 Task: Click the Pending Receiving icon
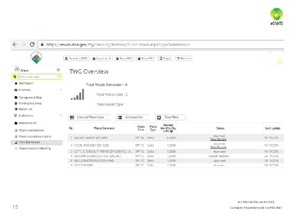point(16,104)
